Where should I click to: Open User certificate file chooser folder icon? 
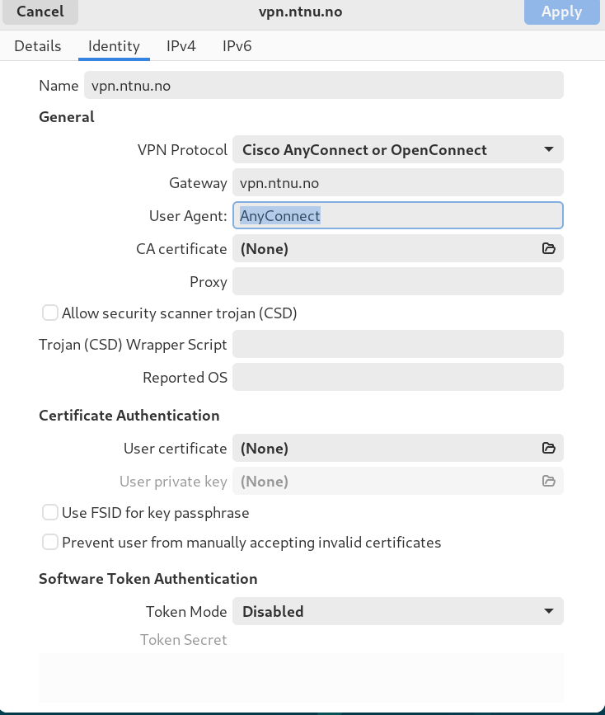point(548,448)
